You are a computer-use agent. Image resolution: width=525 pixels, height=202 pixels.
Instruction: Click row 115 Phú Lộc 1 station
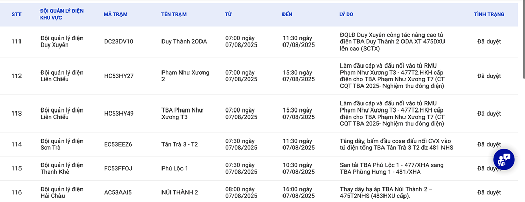click(174, 168)
